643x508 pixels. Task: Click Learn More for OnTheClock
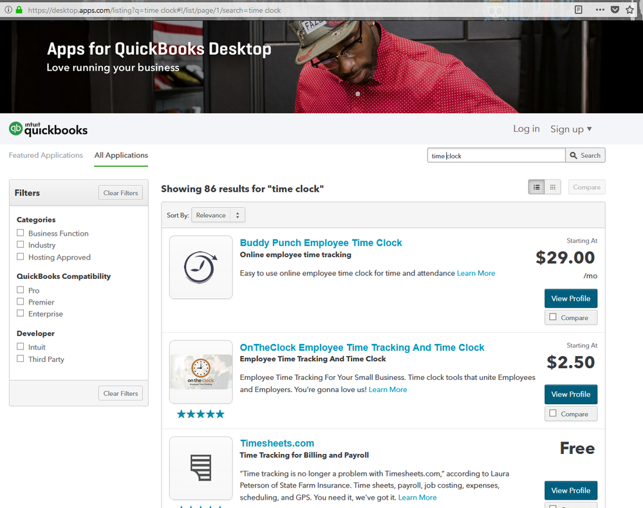(x=388, y=390)
